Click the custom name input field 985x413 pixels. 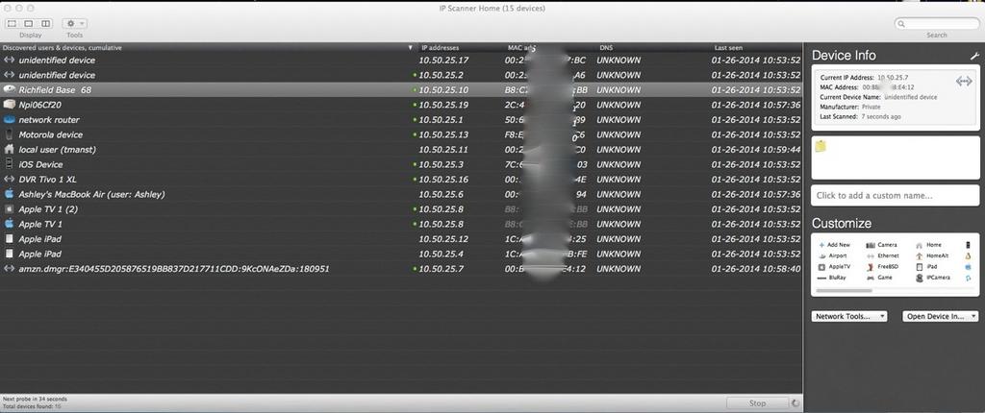pyautogui.click(x=895, y=196)
